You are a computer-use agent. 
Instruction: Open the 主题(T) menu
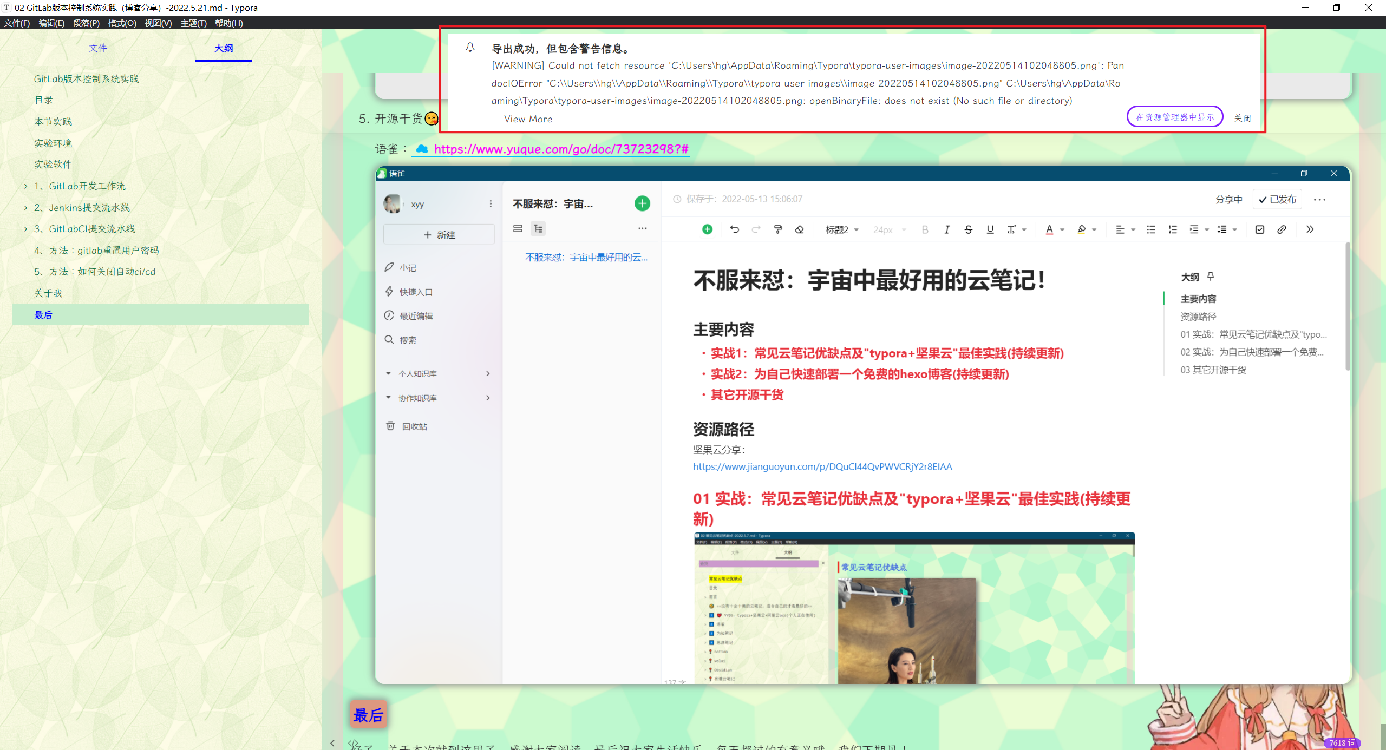193,23
